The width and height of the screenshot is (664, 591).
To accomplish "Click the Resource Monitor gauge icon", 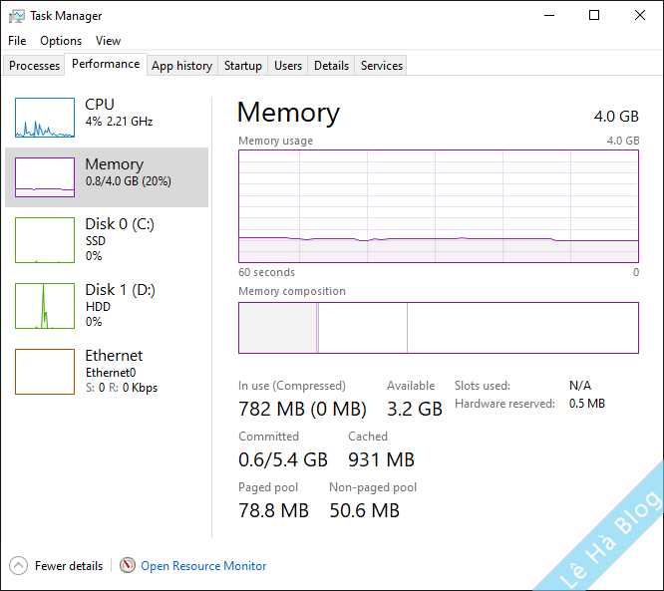I will pyautogui.click(x=128, y=565).
